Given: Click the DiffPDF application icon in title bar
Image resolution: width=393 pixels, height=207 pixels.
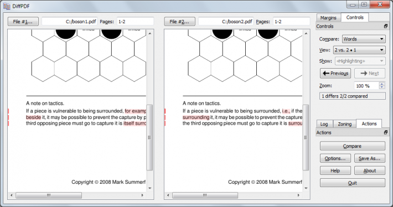Looking at the screenshot, I should 7,6.
